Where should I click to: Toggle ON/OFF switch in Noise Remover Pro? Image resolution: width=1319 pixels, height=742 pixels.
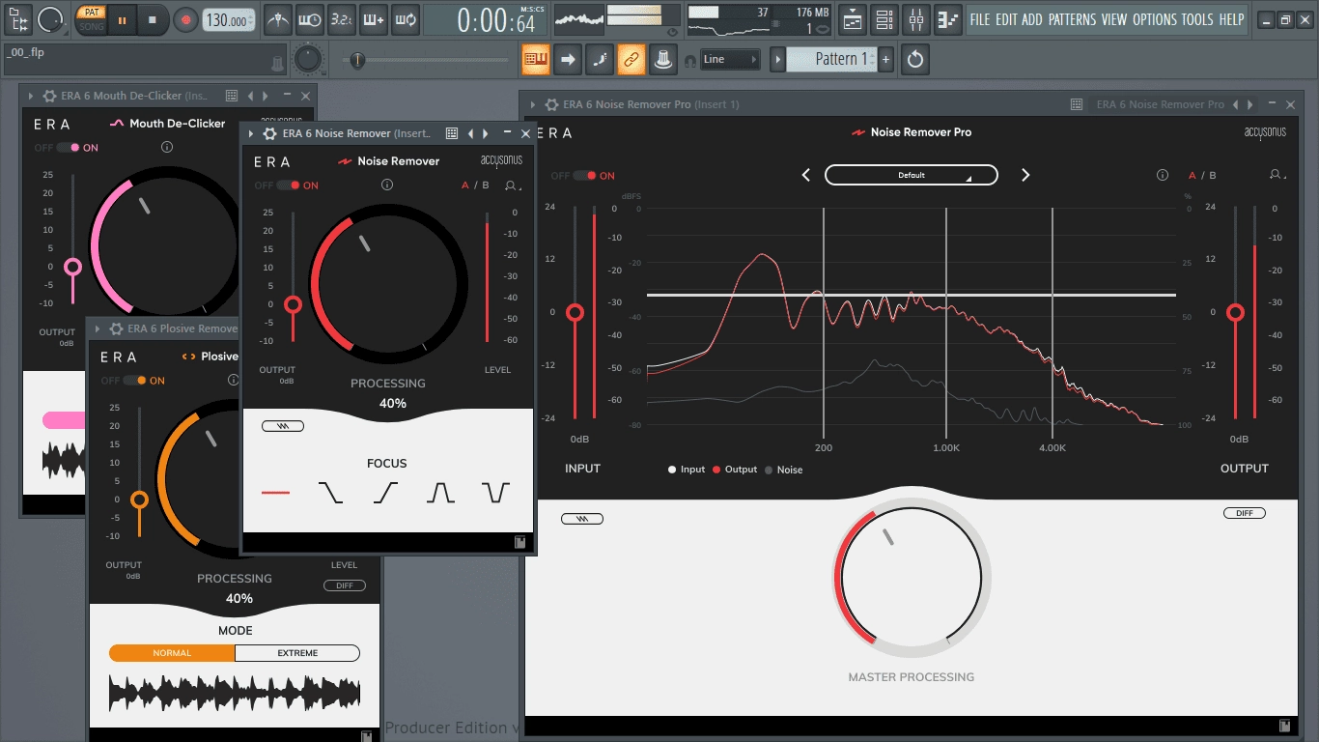(x=583, y=176)
